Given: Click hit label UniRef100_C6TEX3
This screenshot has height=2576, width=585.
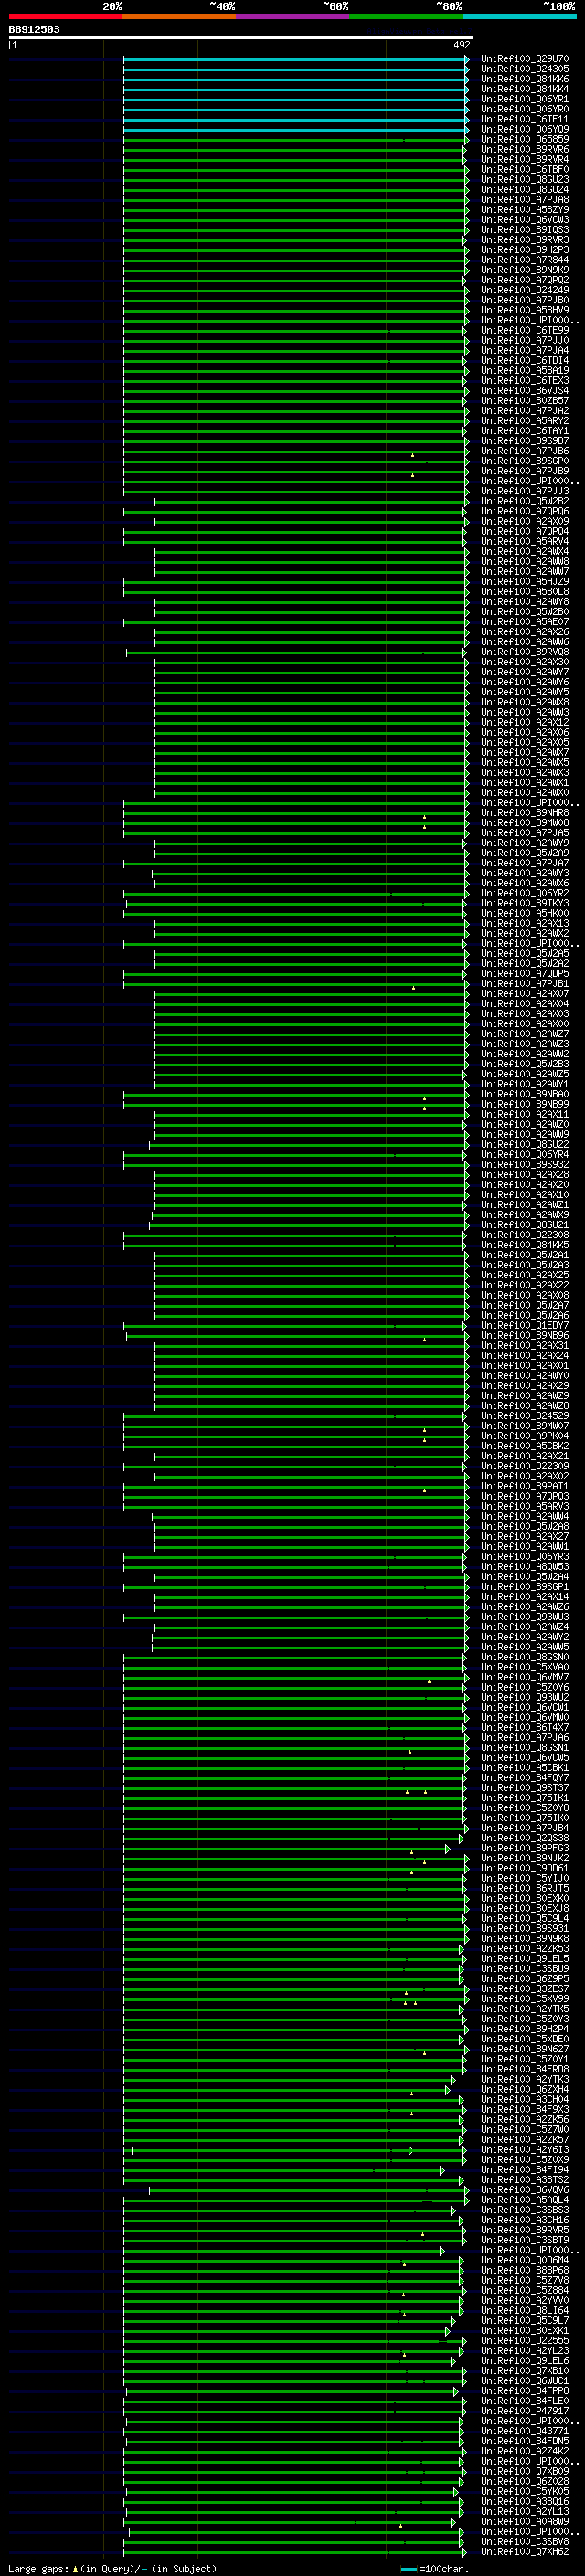Looking at the screenshot, I should coord(524,380).
